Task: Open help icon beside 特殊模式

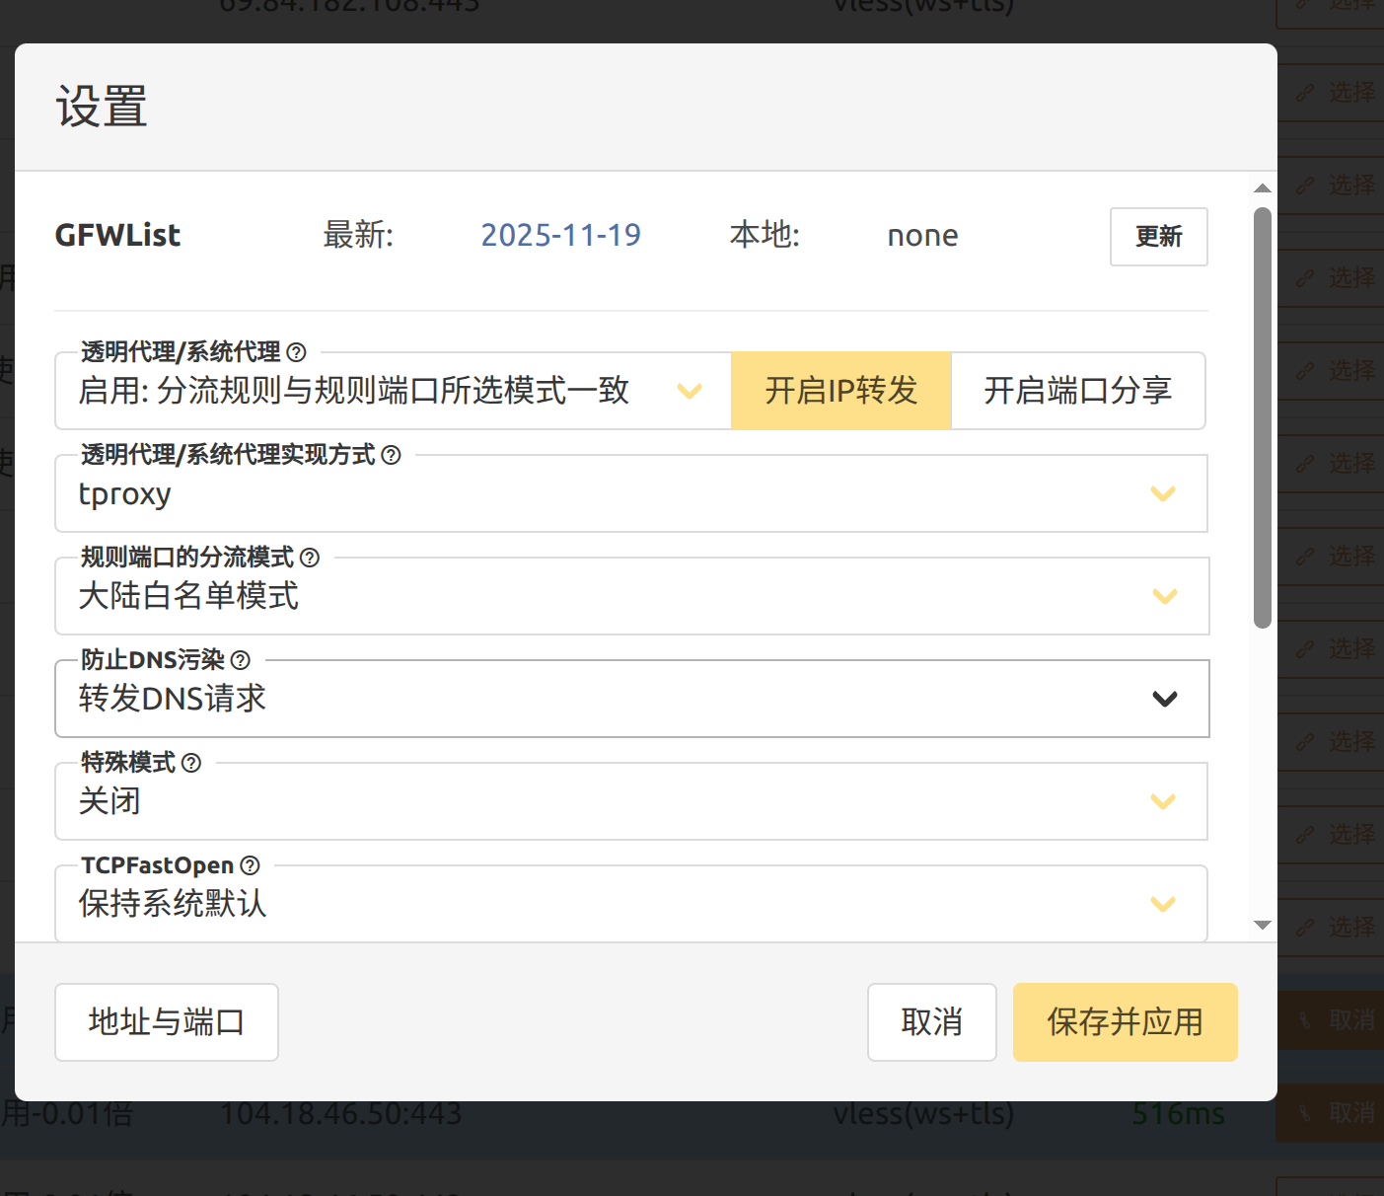Action: click(x=191, y=763)
